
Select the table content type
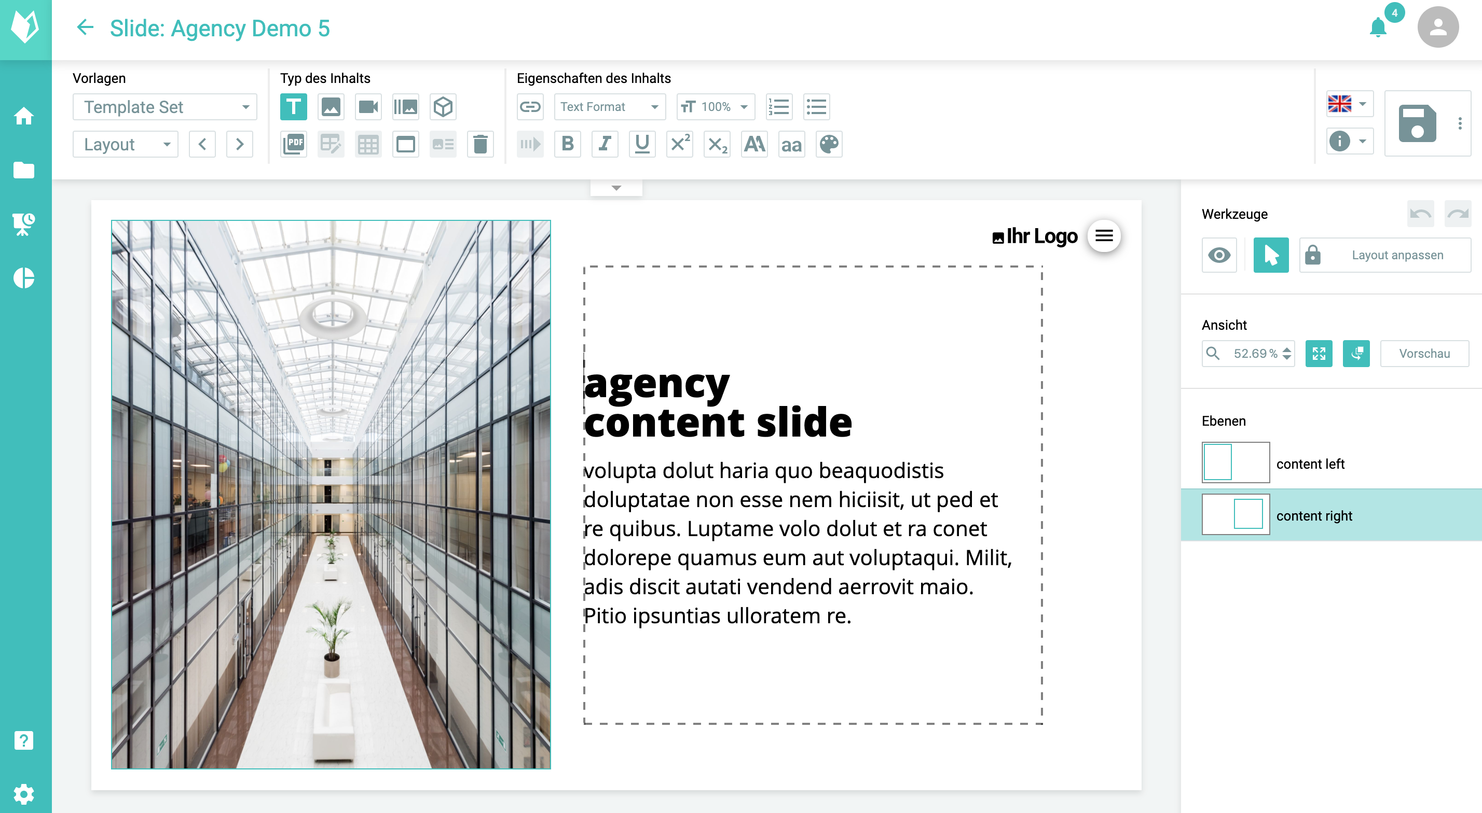(368, 144)
